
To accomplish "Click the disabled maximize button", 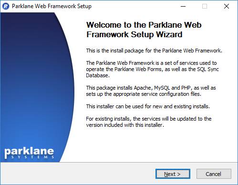I will tap(205, 6).
